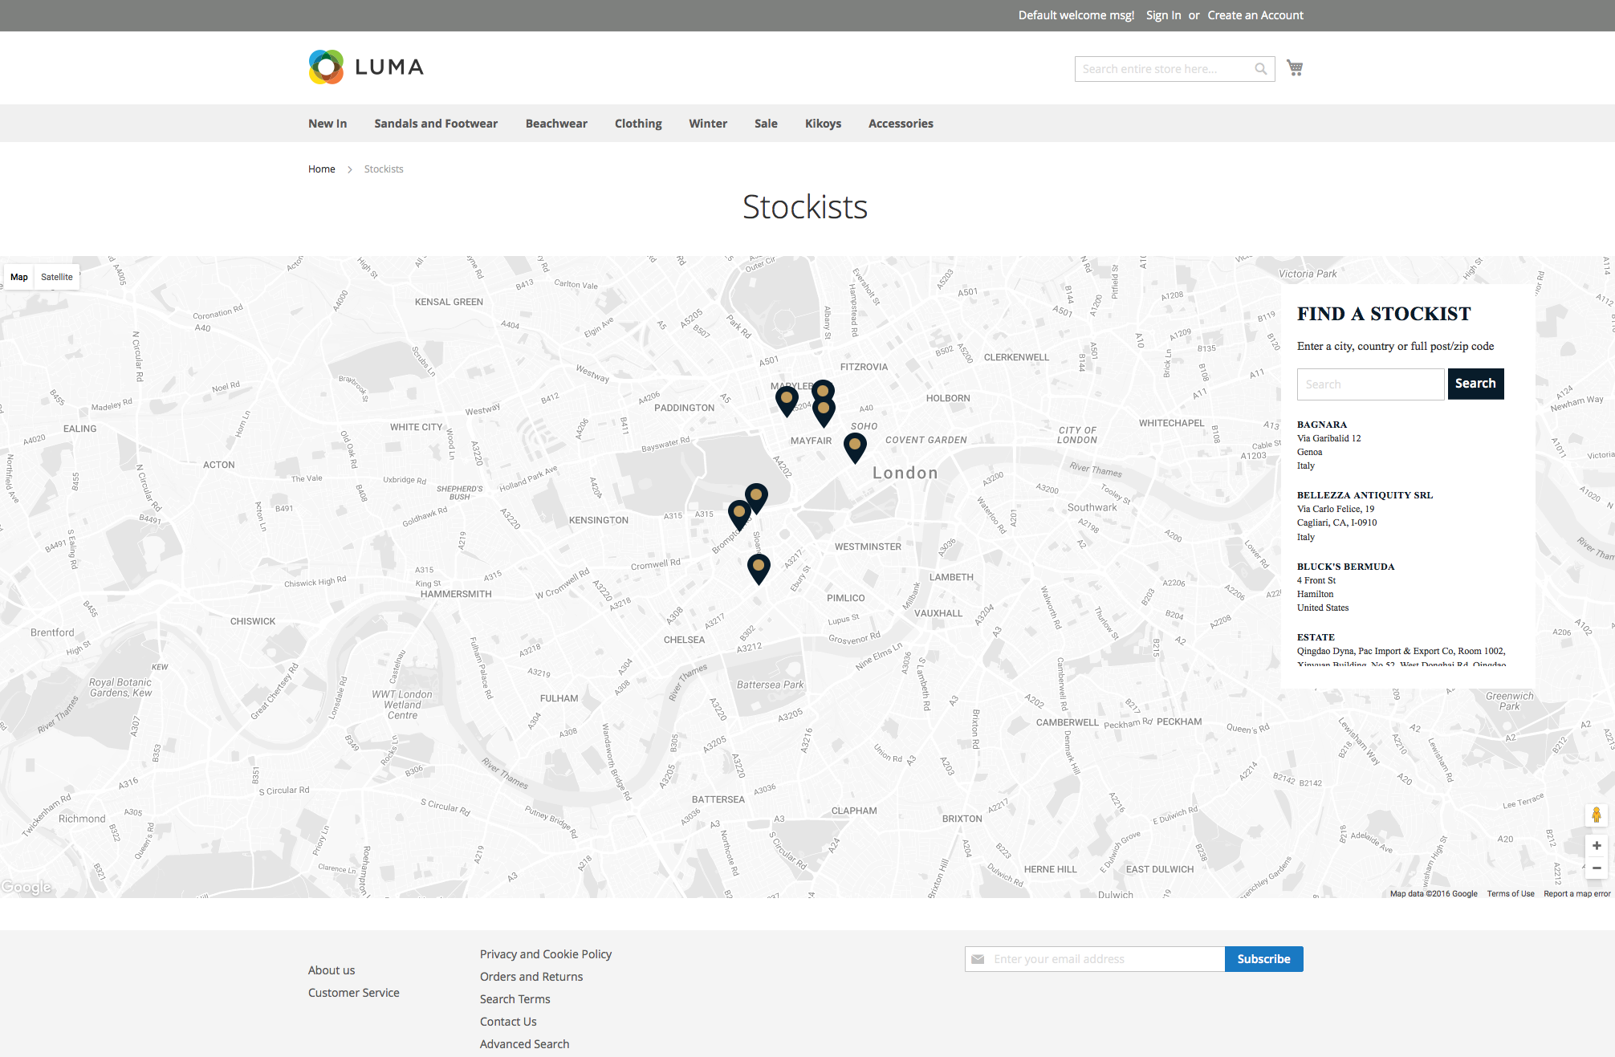Click the Street View pegman icon
Screen dimensions: 1615x1057
pyautogui.click(x=1596, y=815)
